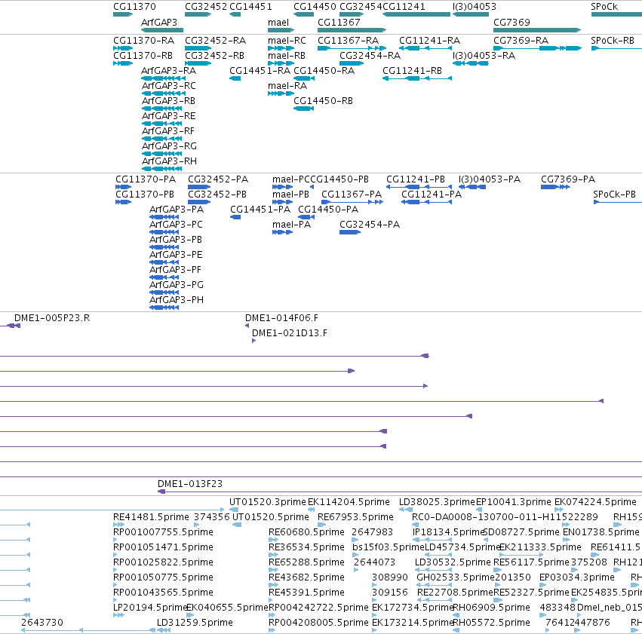Select the bs15f03.5prime EST label
Viewport: 642px width, 634px height.
tap(389, 547)
